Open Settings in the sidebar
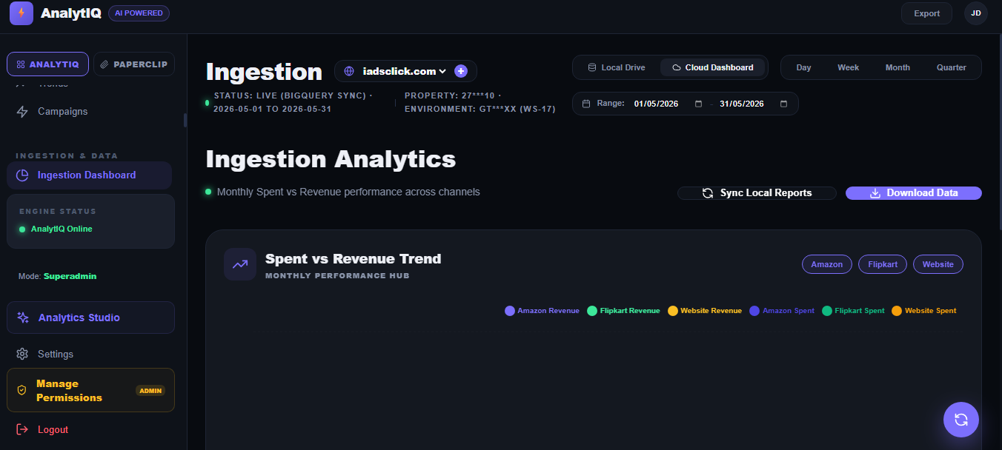Screen dimensions: 1002x450 tap(89, 354)
